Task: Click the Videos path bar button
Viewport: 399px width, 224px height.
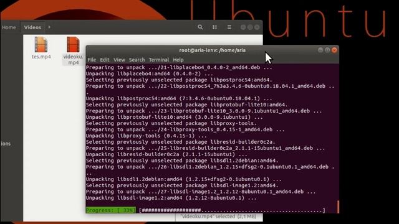Action: point(32,27)
